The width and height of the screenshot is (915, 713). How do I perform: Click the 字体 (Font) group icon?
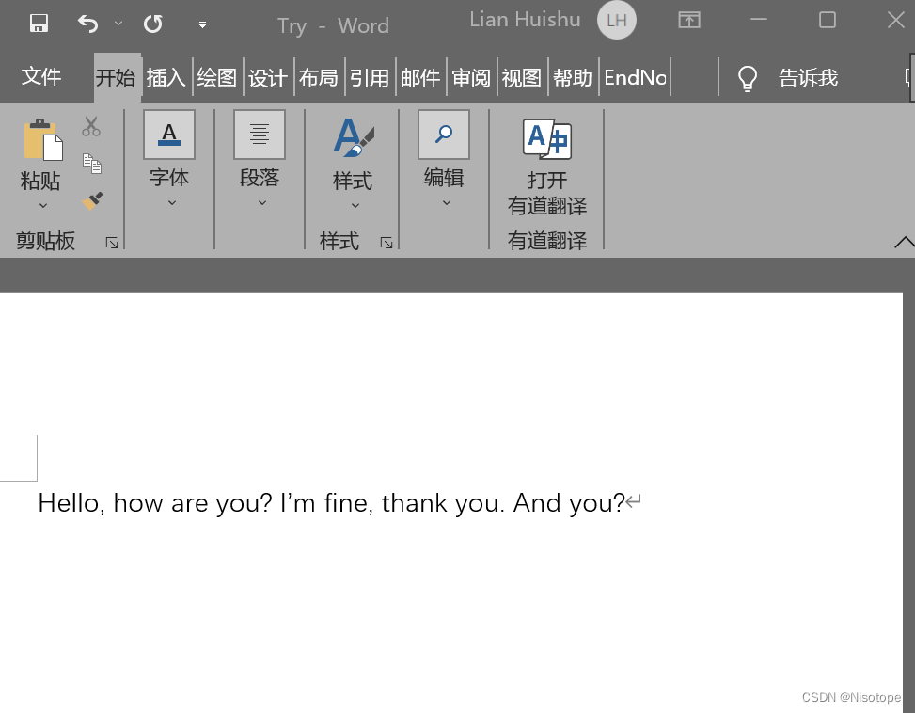[169, 135]
